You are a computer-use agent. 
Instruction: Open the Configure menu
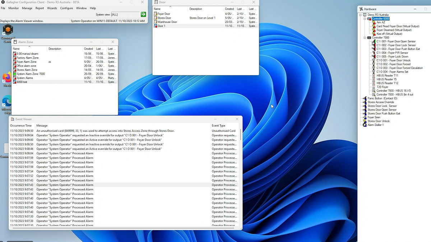click(x=66, y=8)
